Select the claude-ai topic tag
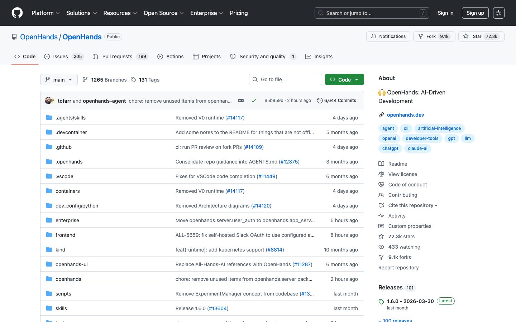The image size is (516, 322). (x=417, y=148)
